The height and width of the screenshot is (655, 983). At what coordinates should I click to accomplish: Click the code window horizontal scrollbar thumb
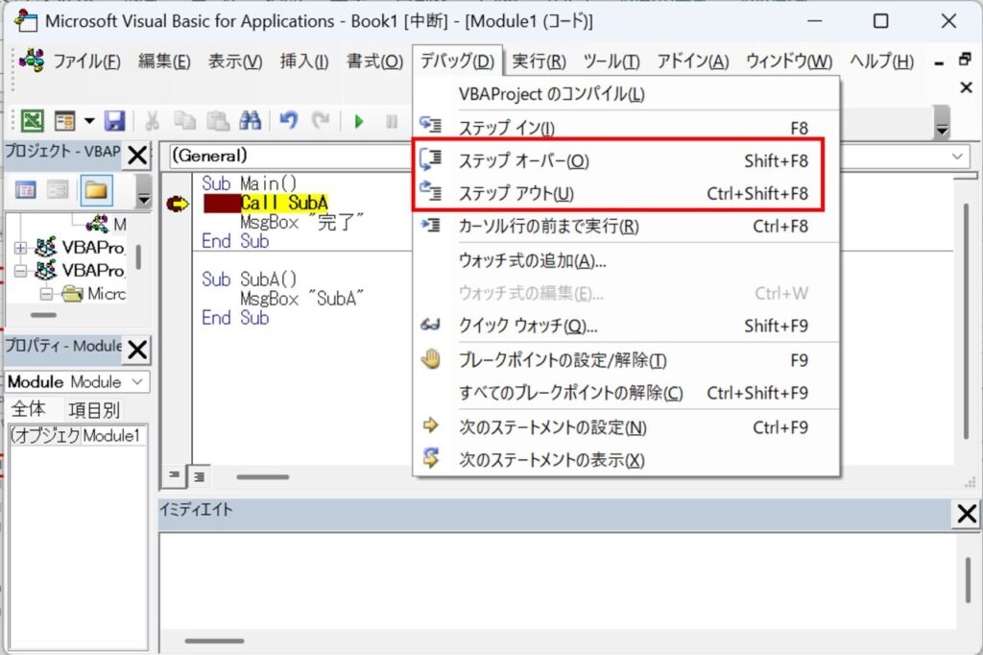point(263,476)
